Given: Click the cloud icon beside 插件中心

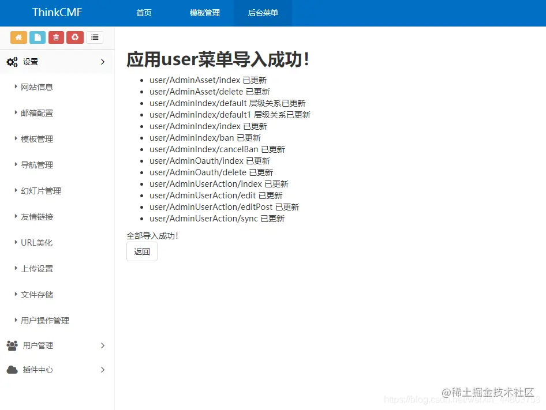Looking at the screenshot, I should coord(13,370).
